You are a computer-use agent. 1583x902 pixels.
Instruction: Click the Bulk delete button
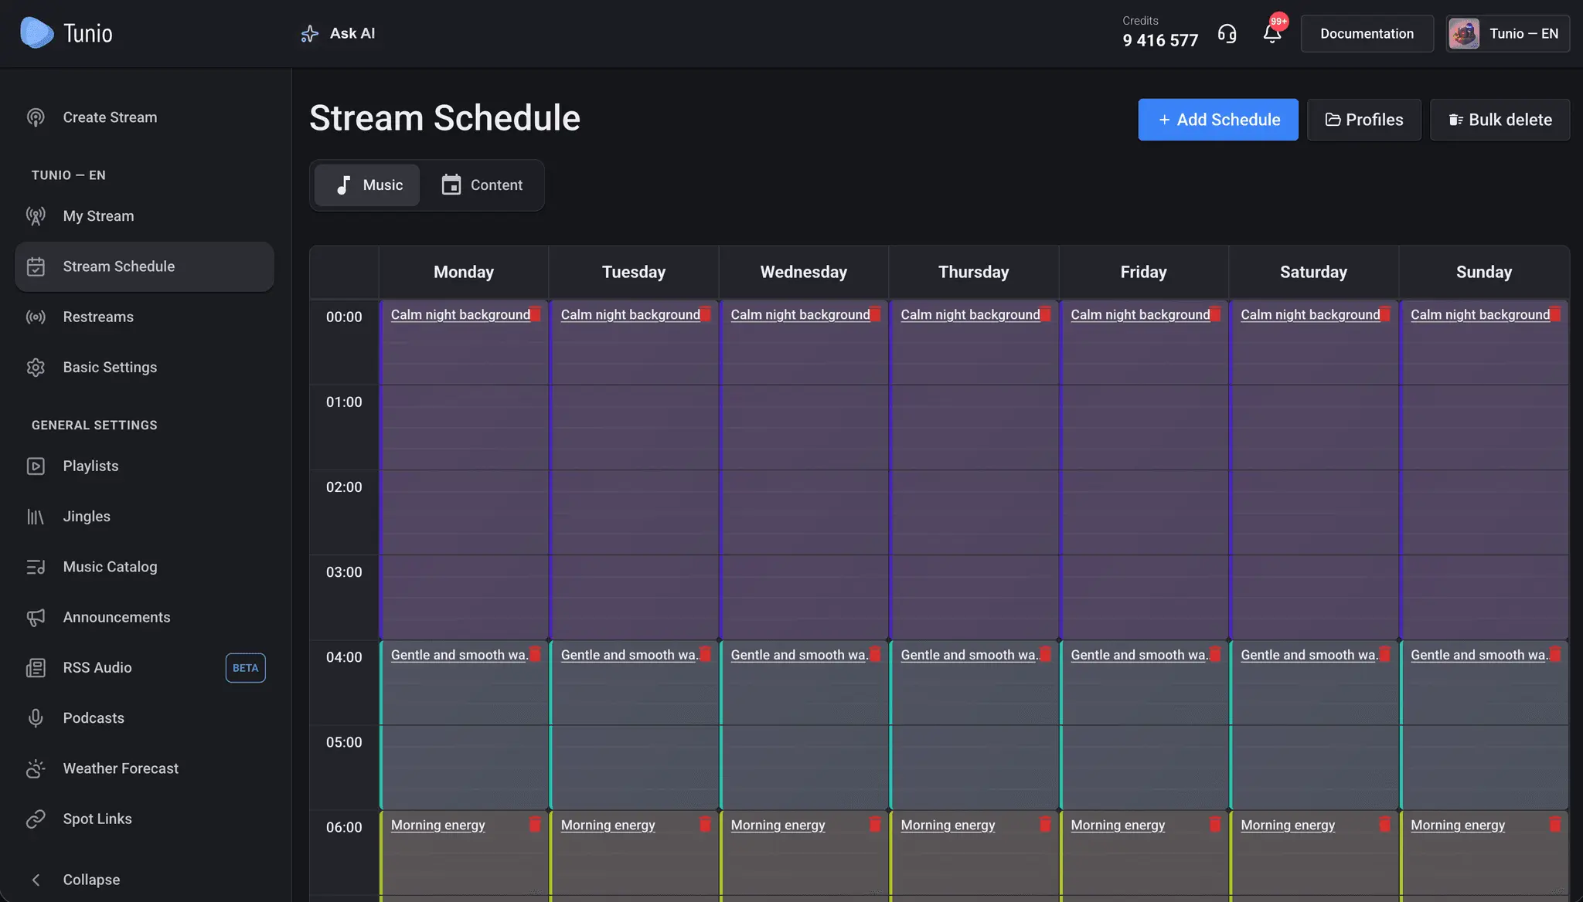coord(1500,120)
